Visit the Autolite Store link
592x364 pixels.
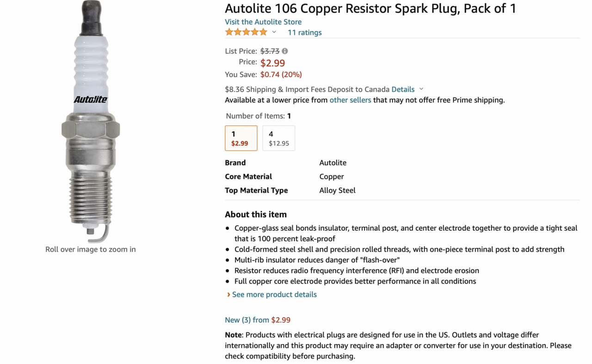(x=263, y=22)
